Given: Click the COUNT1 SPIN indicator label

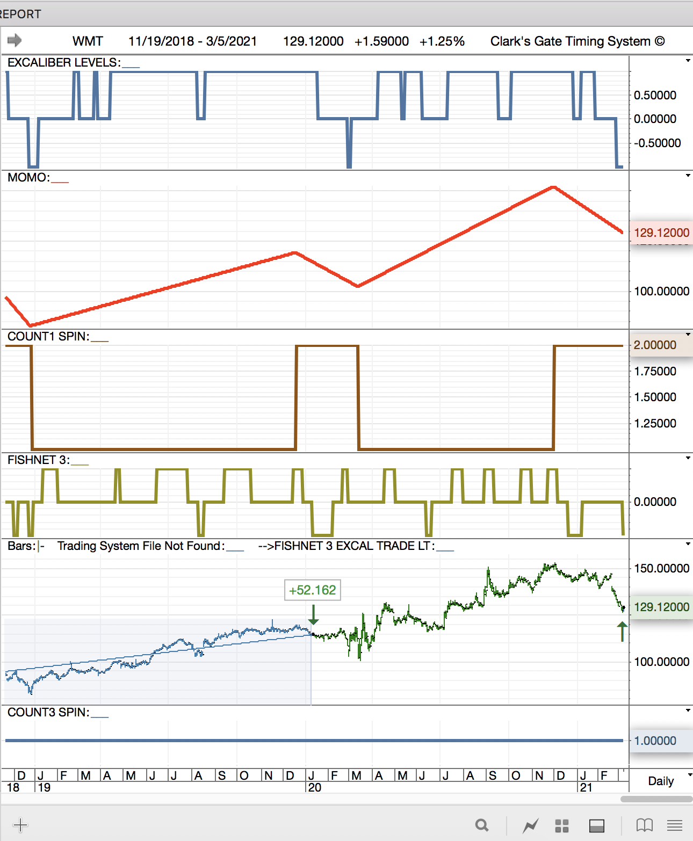Looking at the screenshot, I should pyautogui.click(x=48, y=336).
